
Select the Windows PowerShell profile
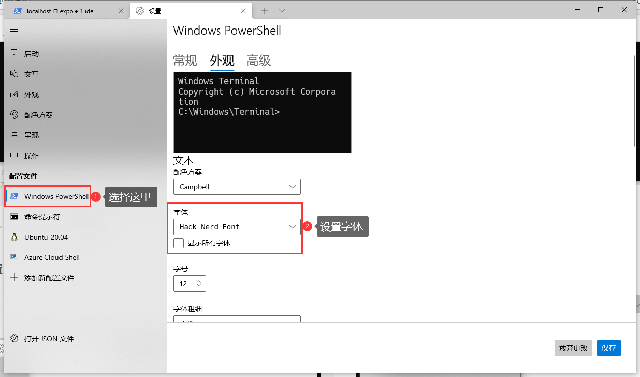pos(85,196)
